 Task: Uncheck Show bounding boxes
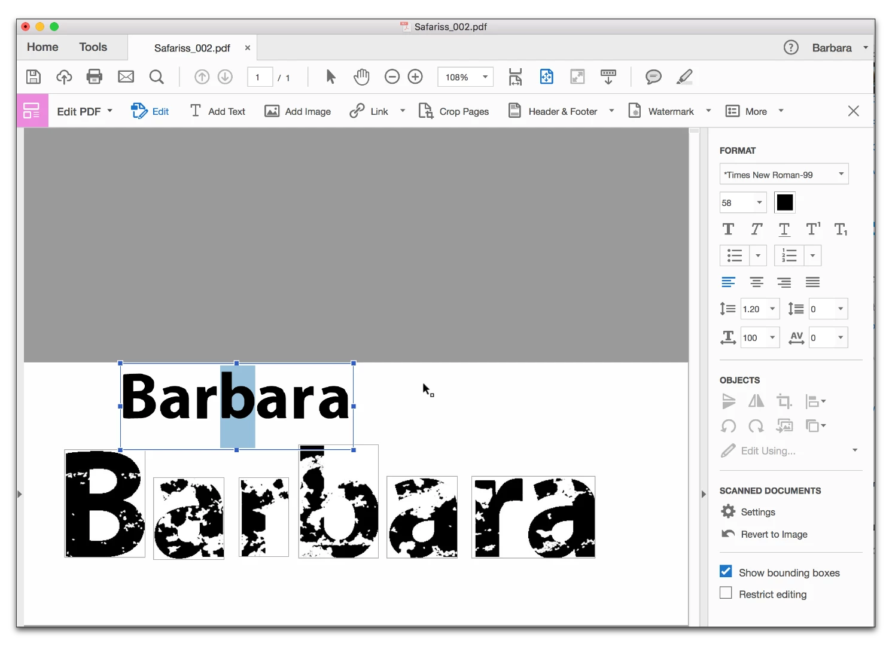coord(726,571)
